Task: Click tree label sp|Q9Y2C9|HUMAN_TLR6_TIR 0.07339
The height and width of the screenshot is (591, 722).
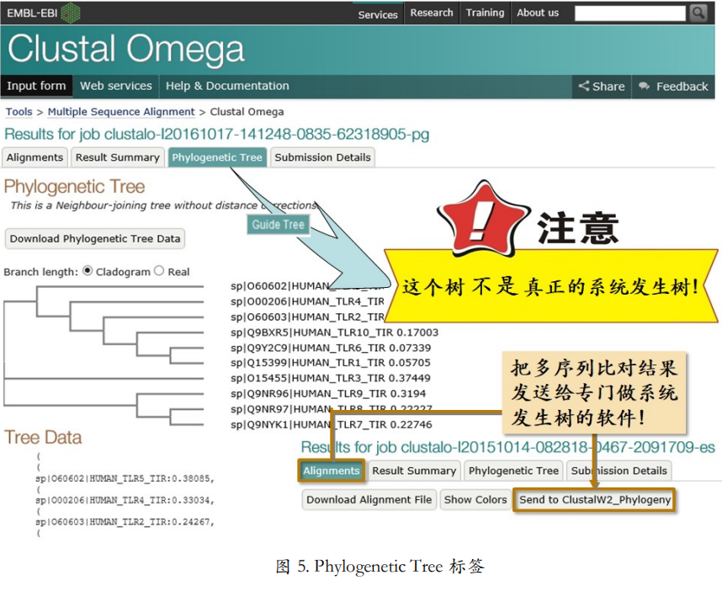Action: (x=331, y=348)
